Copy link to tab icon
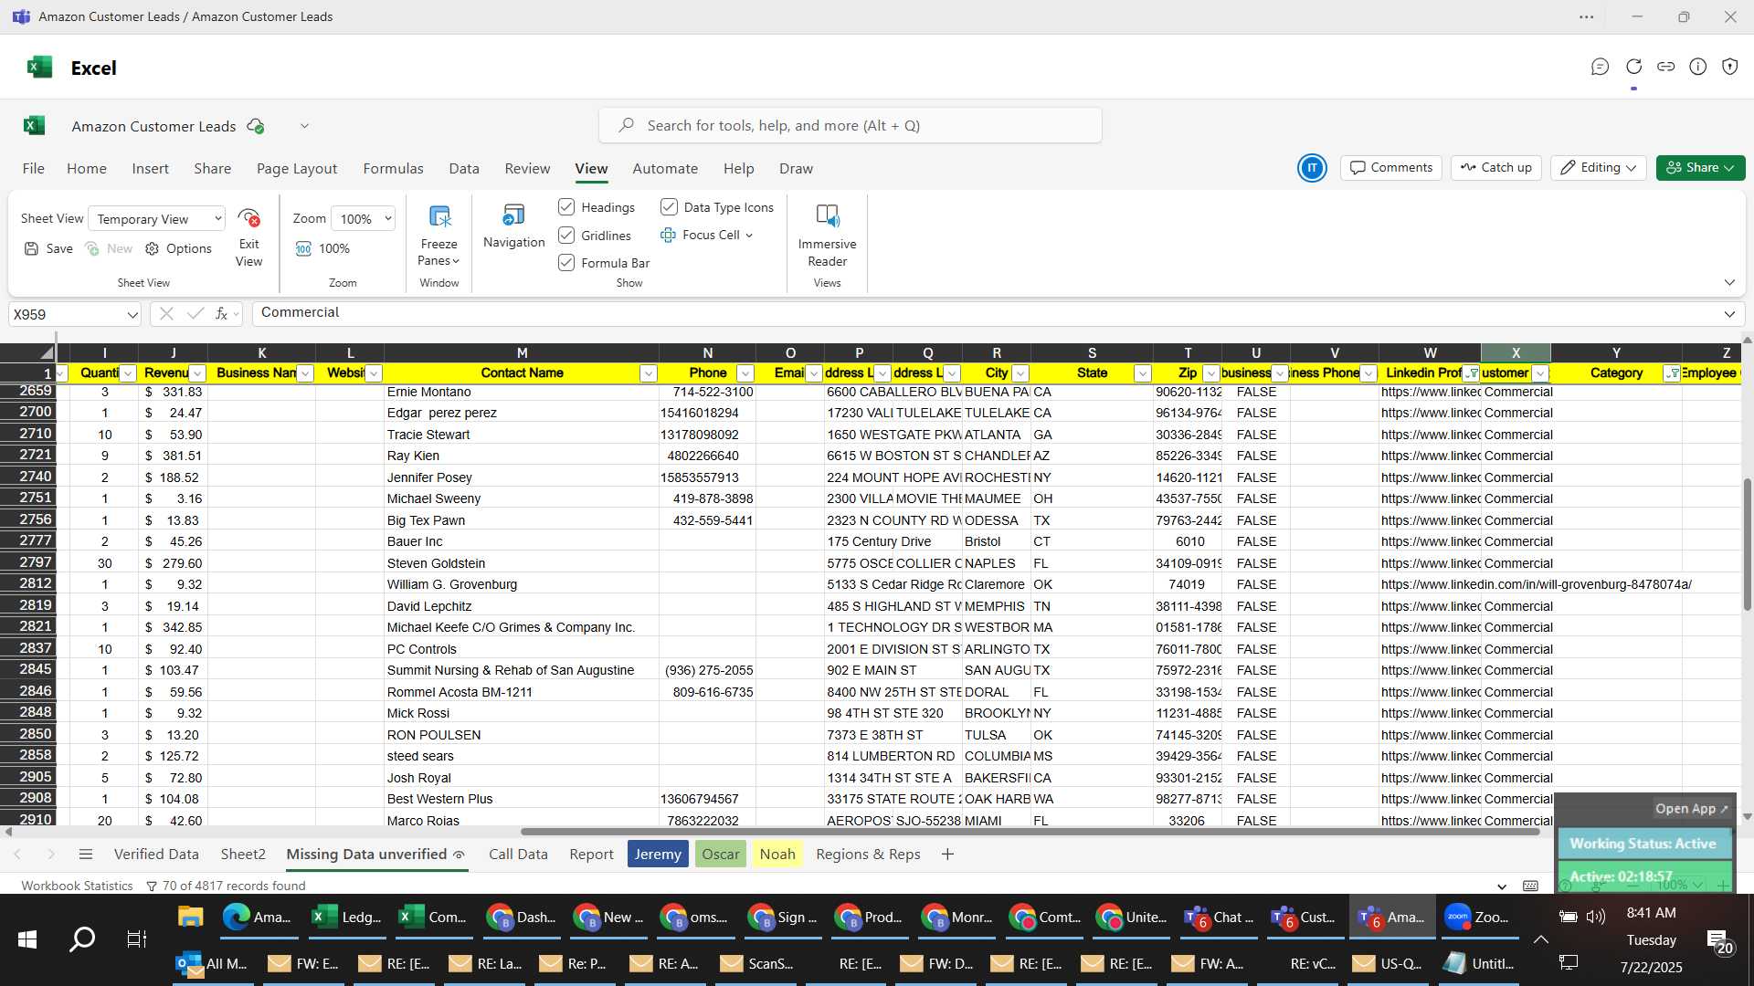The height and width of the screenshot is (986, 1754). tap(1665, 67)
